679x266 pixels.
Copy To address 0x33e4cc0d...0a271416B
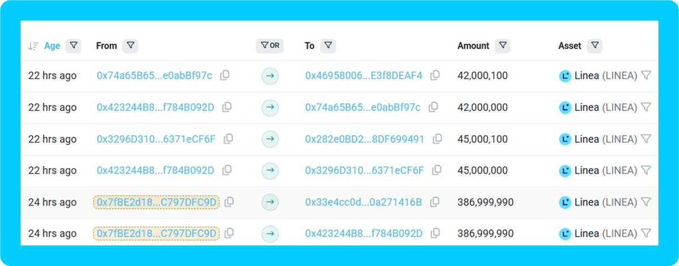(435, 202)
